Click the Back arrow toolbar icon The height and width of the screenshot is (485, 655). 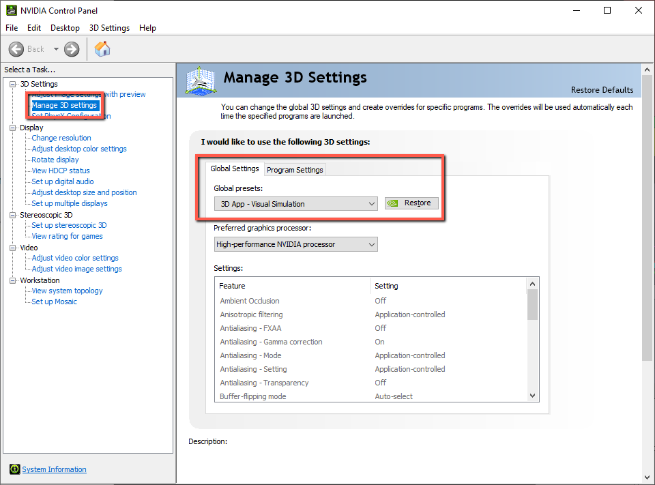pyautogui.click(x=16, y=49)
